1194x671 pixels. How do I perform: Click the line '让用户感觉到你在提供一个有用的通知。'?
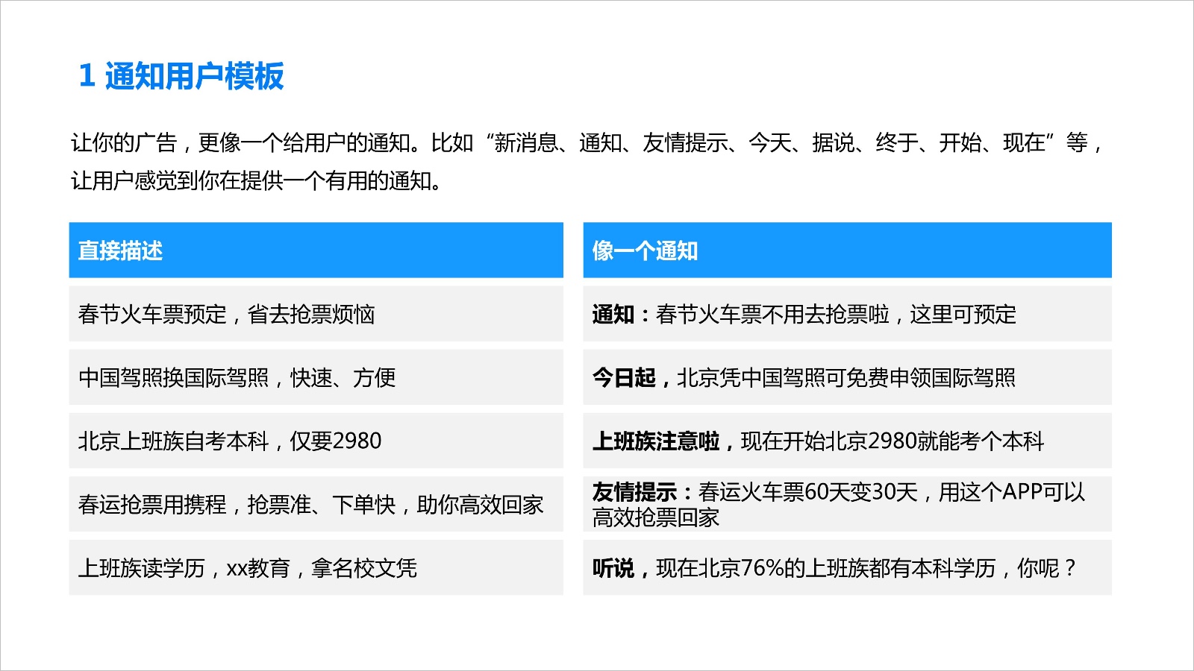tap(257, 180)
